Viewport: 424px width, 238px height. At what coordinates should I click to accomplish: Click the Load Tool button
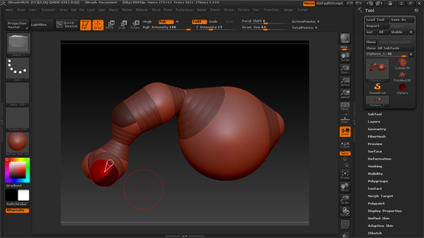pos(377,20)
